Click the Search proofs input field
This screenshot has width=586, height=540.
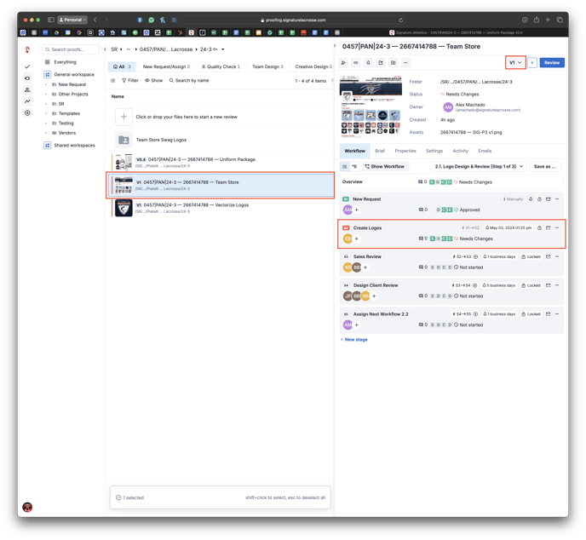(x=72, y=50)
